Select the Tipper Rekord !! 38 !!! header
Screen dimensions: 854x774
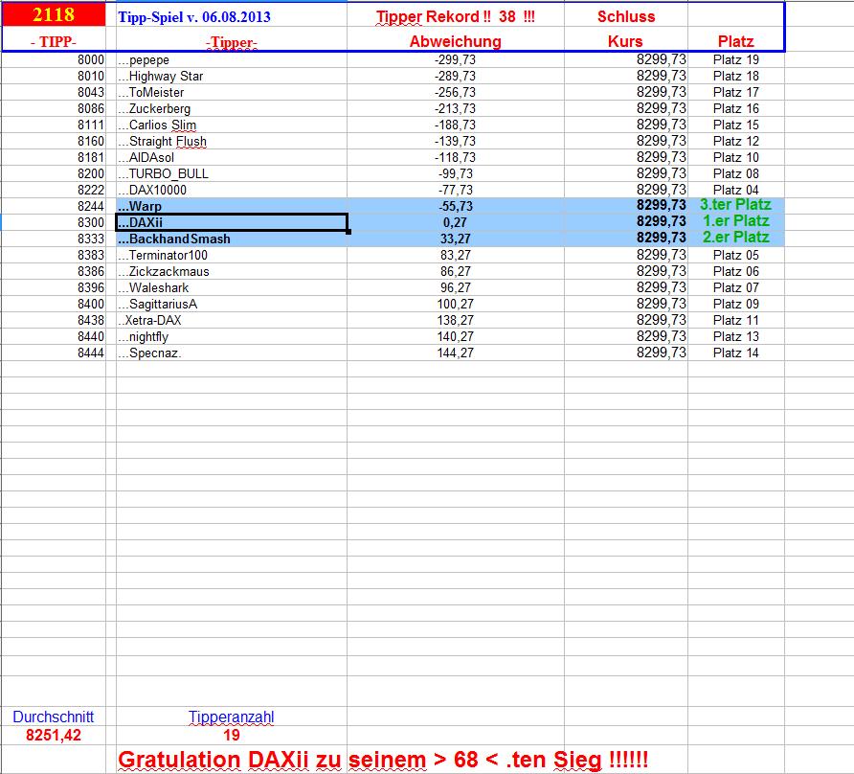[x=455, y=16]
